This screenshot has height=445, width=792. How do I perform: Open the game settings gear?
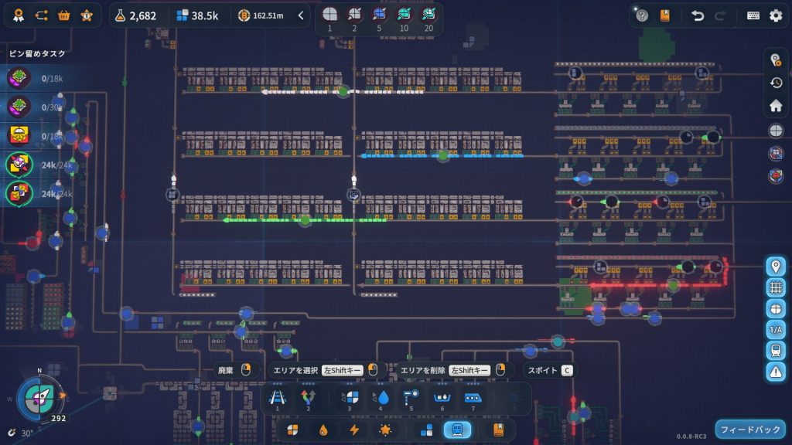[776, 15]
